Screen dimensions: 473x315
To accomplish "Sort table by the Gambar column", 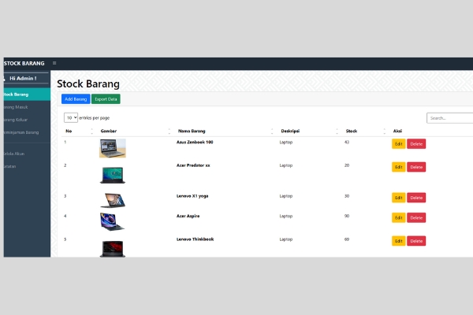I will [x=135, y=131].
